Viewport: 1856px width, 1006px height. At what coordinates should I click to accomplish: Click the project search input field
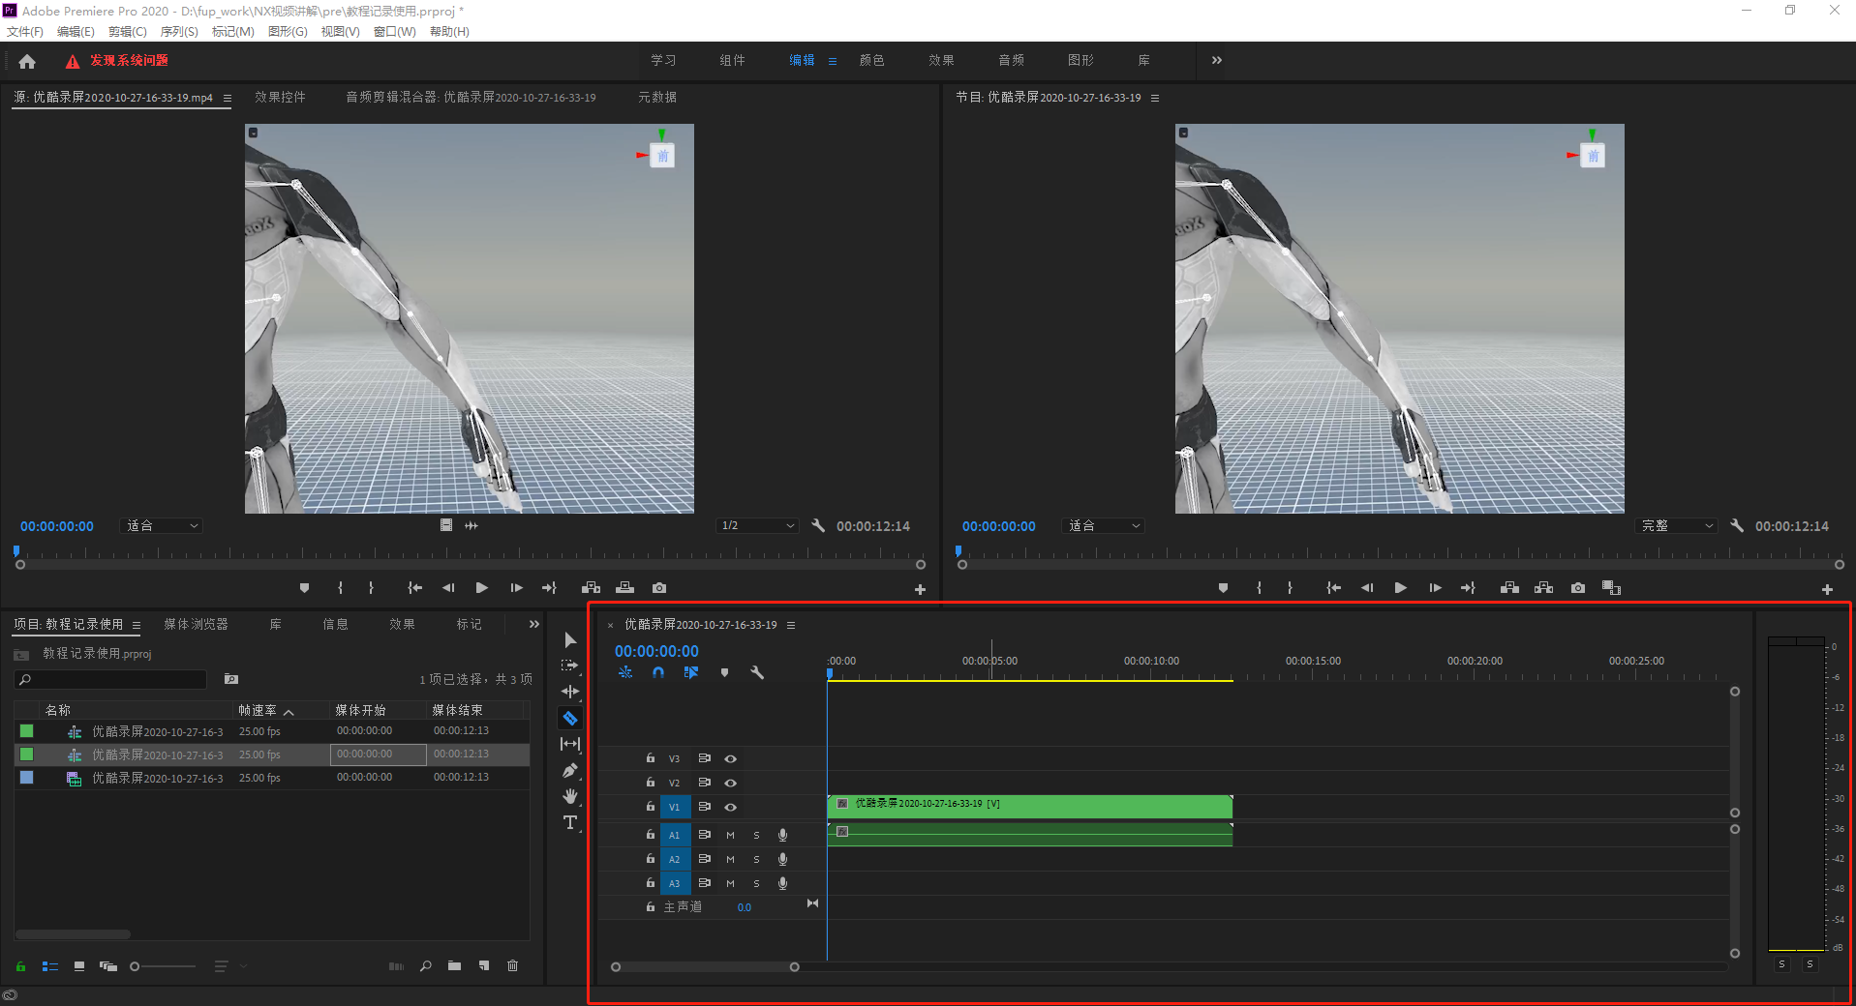click(112, 680)
